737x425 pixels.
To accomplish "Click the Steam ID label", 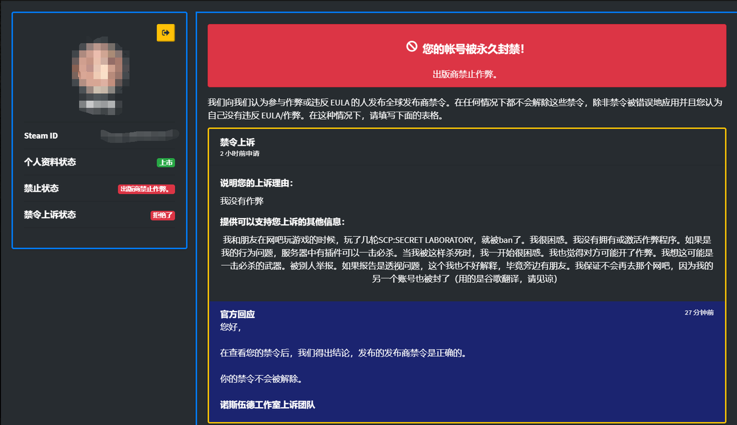I will tap(41, 136).
